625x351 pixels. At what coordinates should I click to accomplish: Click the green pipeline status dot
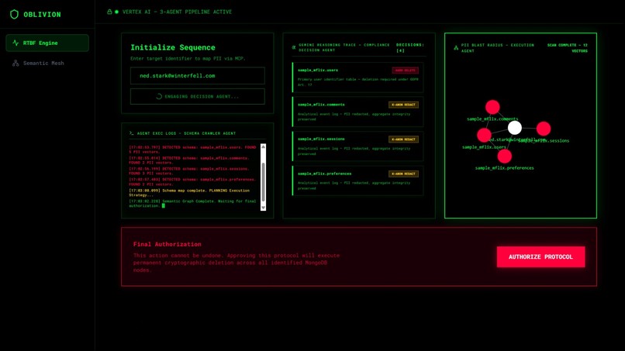[117, 12]
